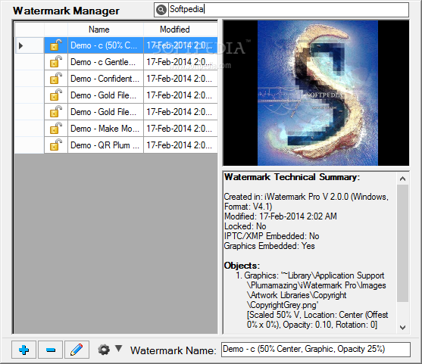Click the pencil edit watermark button
The image size is (422, 364).
[x=77, y=350]
